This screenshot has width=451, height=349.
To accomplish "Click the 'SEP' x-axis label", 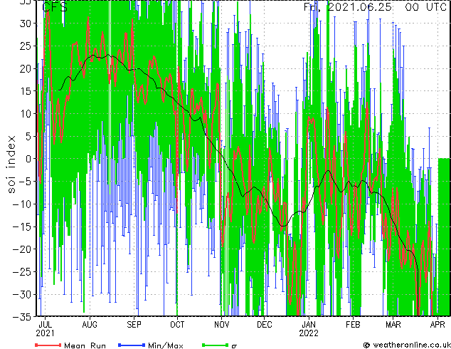I will point(134,325).
